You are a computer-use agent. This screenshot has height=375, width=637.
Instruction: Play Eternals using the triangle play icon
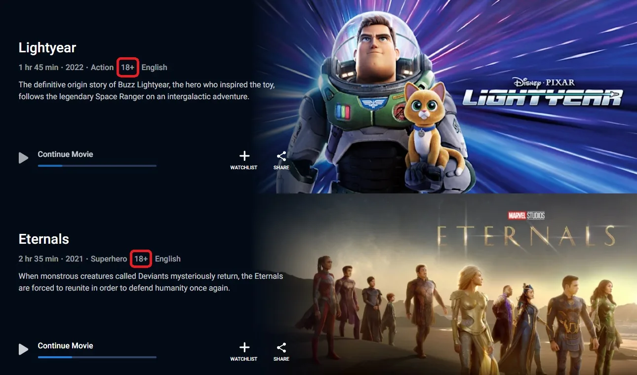[x=23, y=349]
